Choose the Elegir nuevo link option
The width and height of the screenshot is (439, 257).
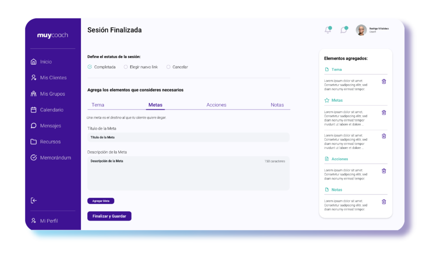click(x=126, y=67)
